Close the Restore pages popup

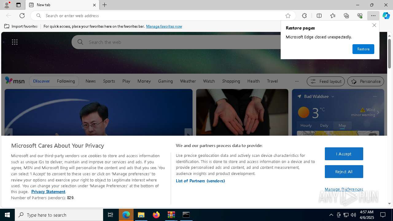[374, 25]
